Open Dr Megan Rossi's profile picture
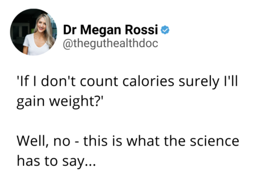 pos(33,32)
